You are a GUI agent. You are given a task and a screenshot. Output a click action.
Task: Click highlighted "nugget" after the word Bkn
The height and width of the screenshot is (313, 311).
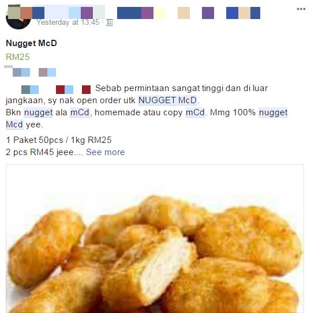(39, 112)
